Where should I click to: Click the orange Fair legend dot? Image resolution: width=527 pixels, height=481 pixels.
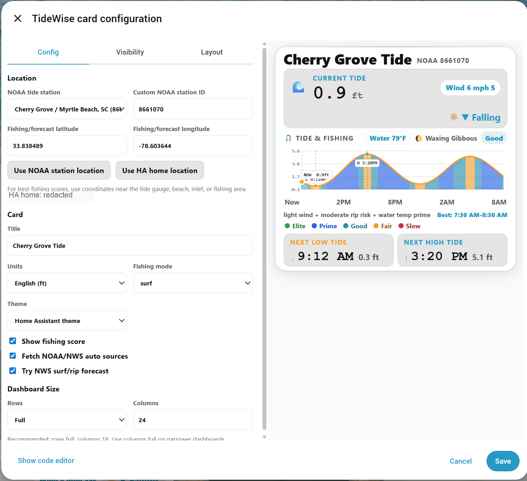[376, 226]
